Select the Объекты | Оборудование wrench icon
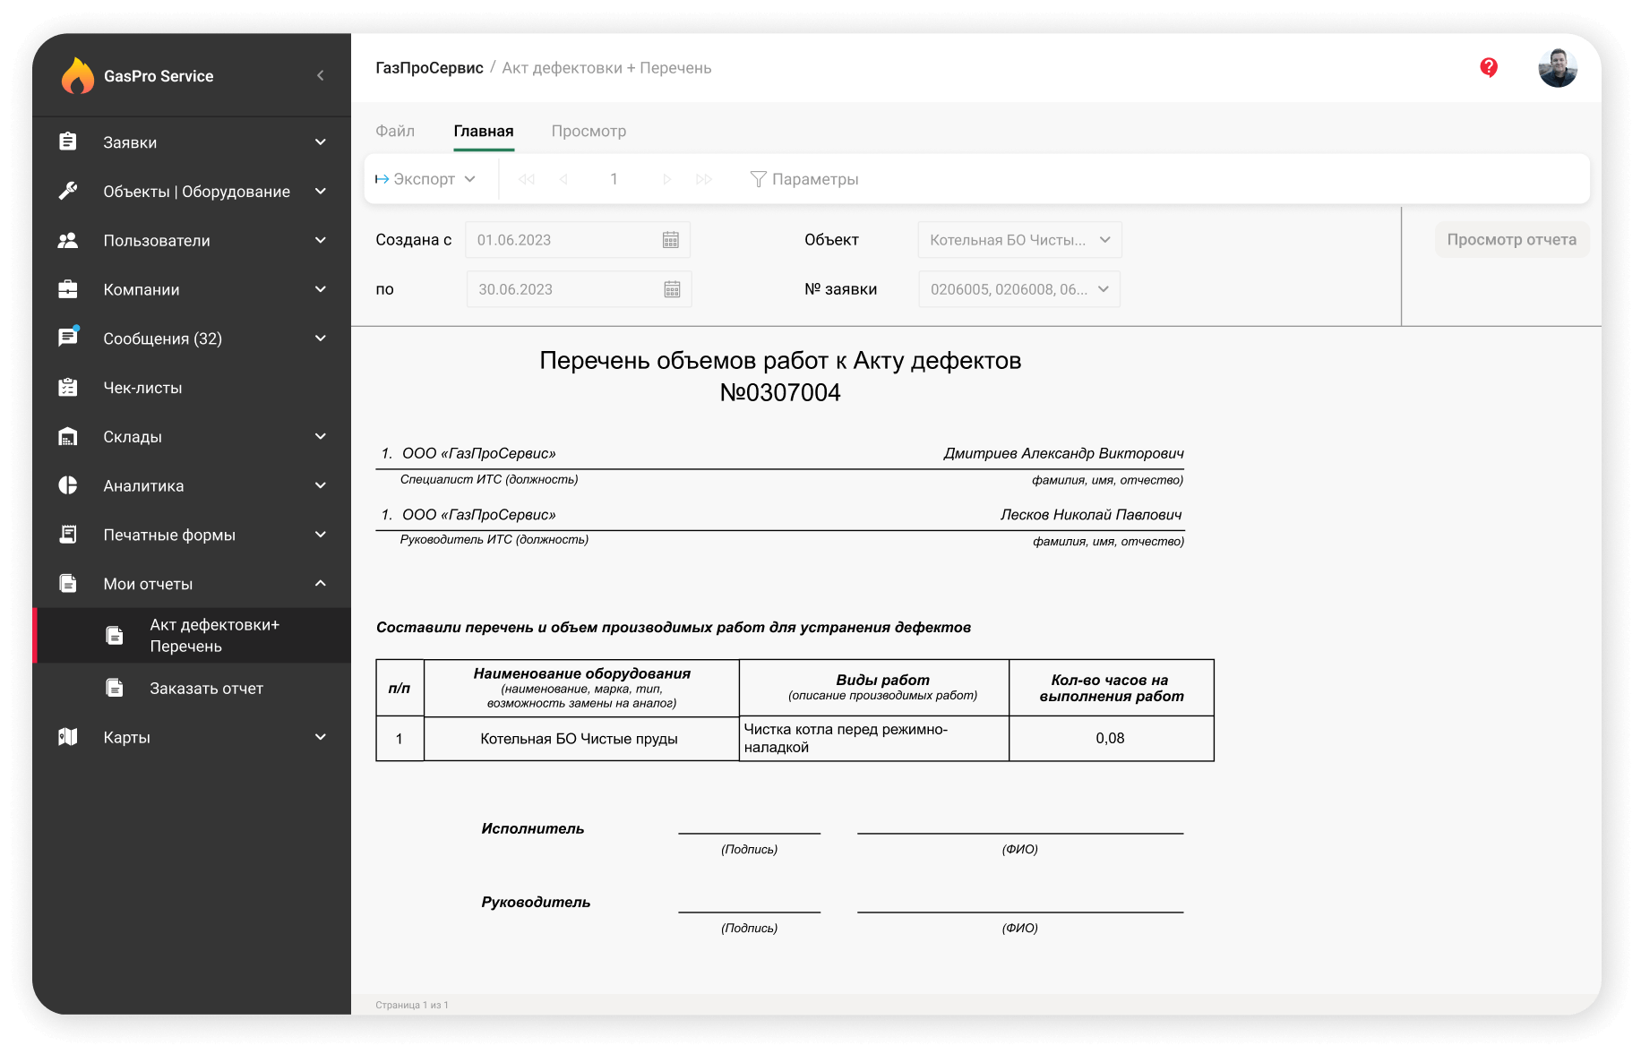This screenshot has width=1641, height=1054. [x=67, y=191]
